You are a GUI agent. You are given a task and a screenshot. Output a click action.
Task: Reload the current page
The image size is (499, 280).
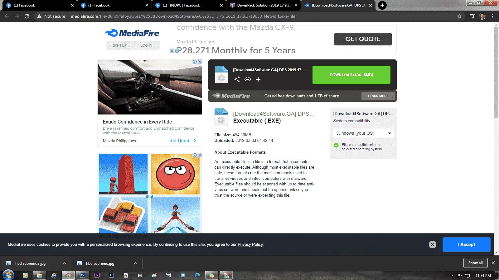pos(27,16)
